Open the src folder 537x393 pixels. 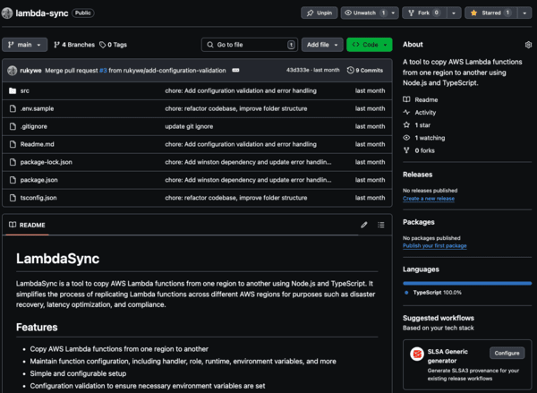click(x=25, y=90)
